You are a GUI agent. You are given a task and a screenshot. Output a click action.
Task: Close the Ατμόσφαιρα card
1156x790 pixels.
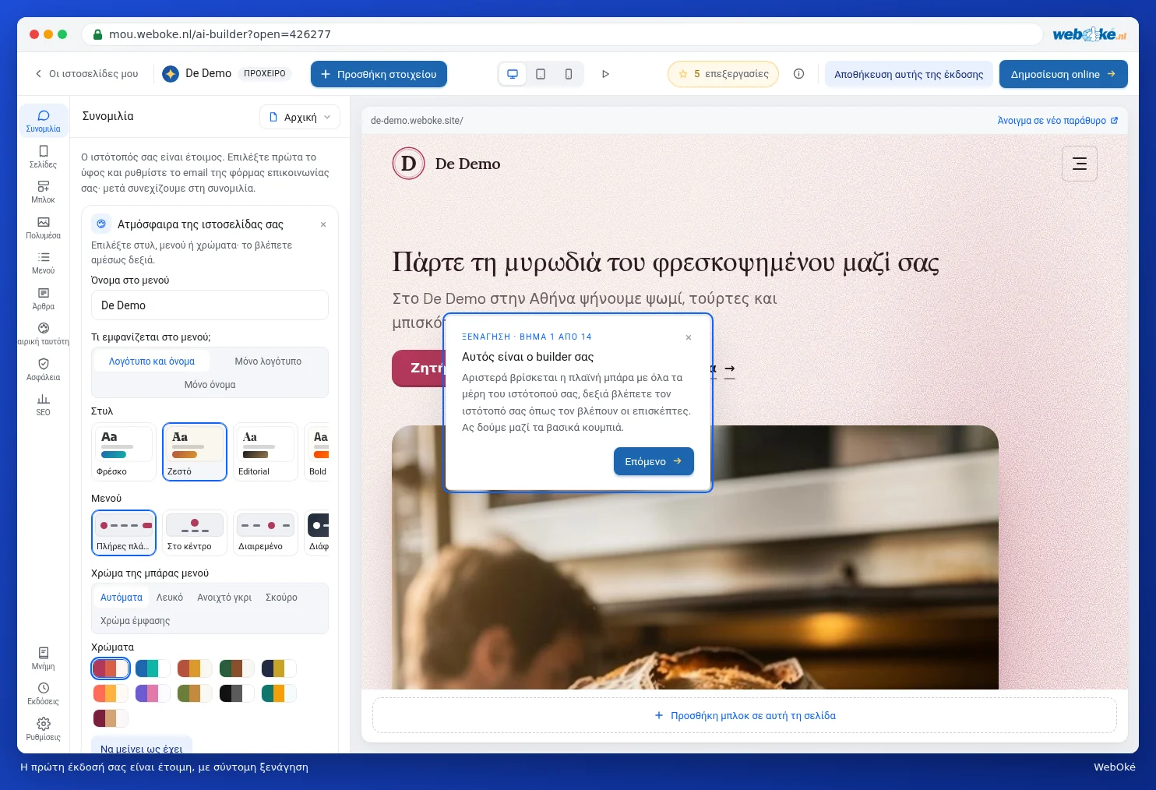(x=323, y=224)
